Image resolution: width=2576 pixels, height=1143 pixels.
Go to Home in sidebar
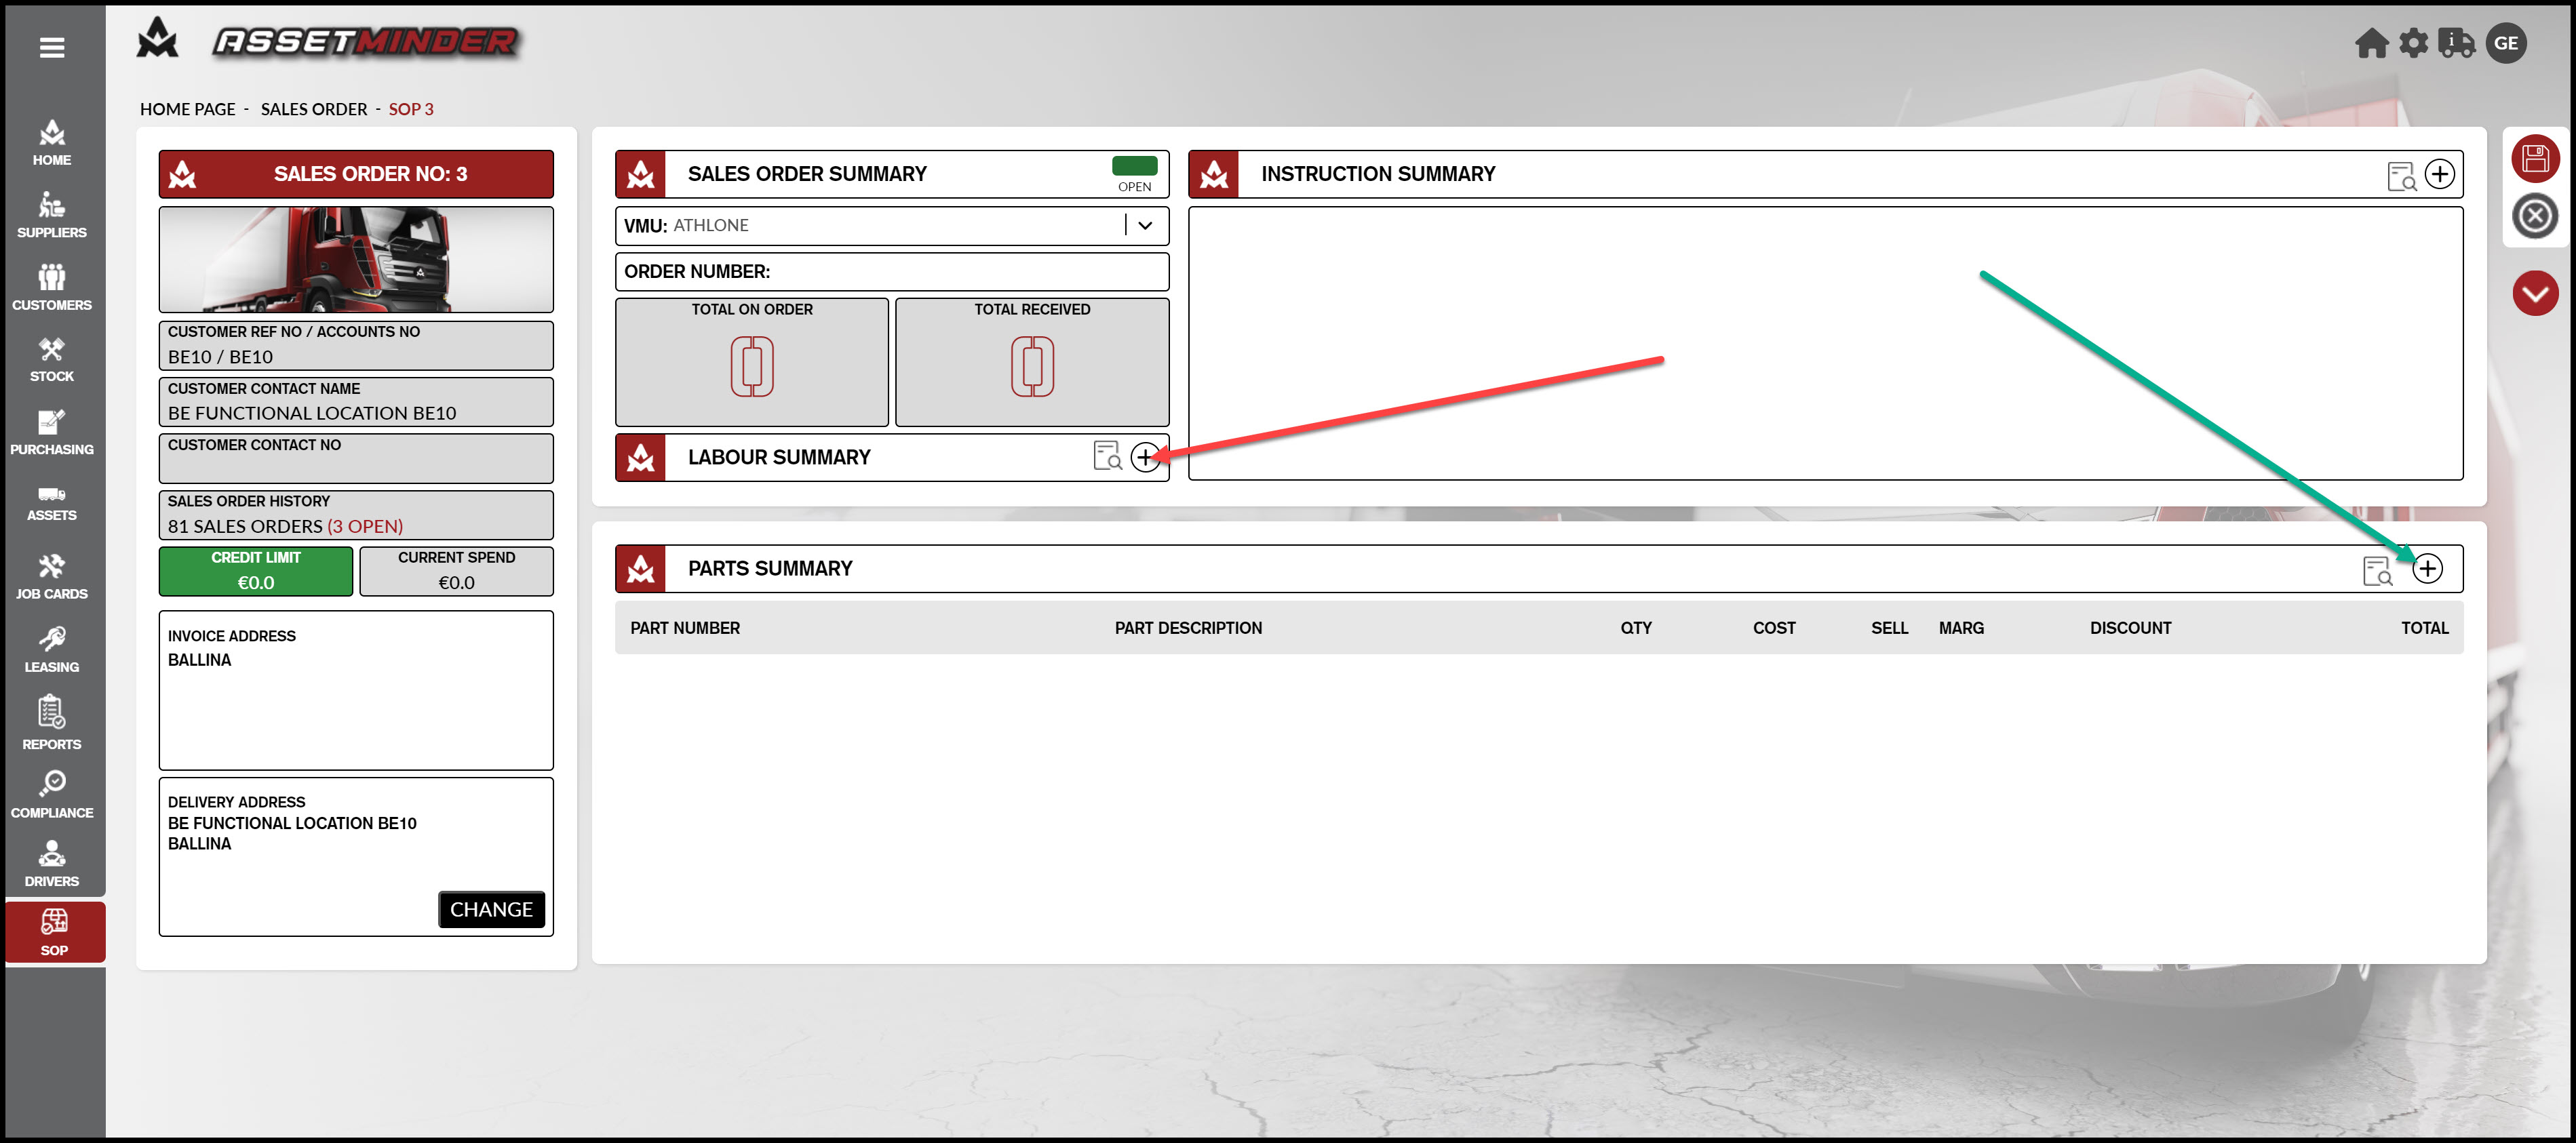[x=52, y=143]
